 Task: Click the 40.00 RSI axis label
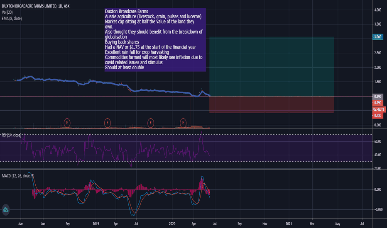click(377, 155)
